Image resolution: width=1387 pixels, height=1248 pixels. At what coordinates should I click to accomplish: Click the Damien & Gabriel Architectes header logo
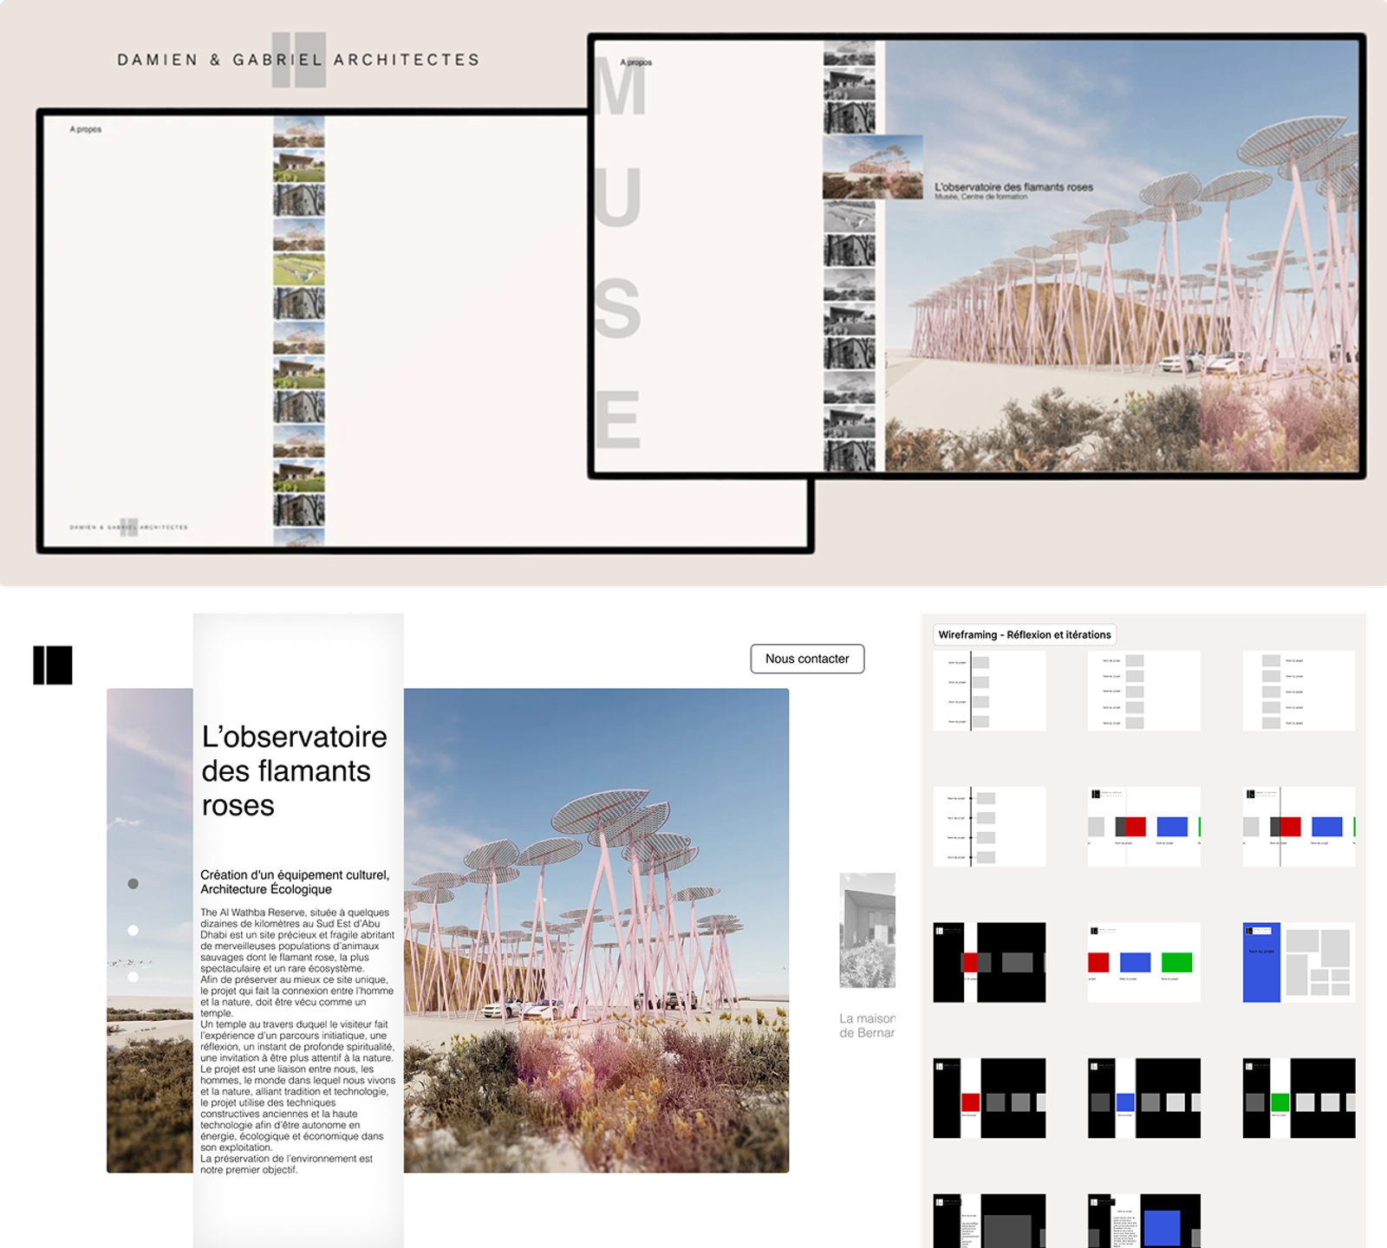click(299, 60)
